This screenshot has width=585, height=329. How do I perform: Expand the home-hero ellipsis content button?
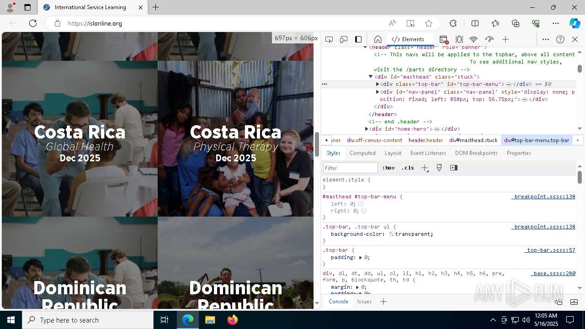coord(437,129)
